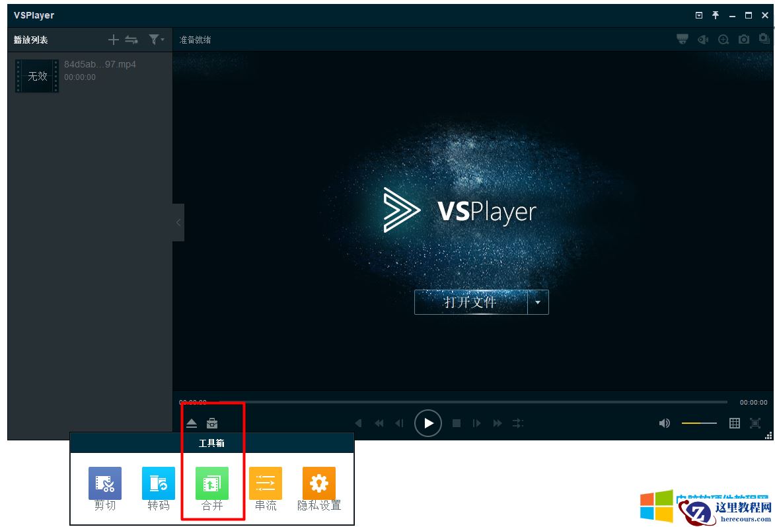Close the VSPlayer window
The image size is (775, 527).
[765, 15]
